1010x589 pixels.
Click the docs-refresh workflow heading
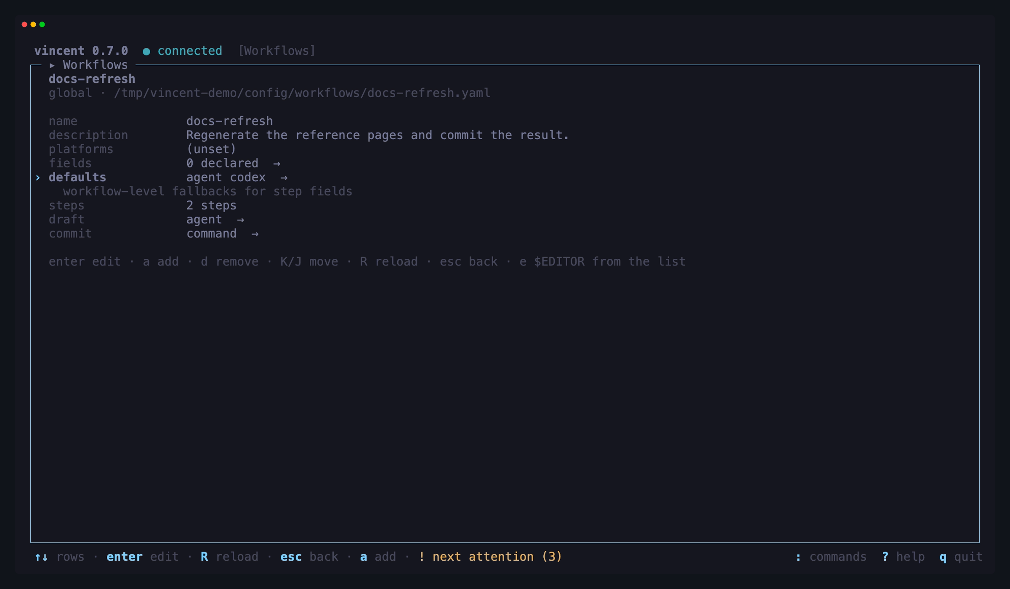click(x=92, y=79)
